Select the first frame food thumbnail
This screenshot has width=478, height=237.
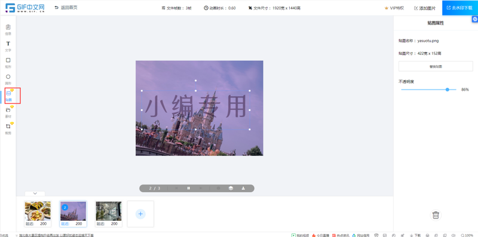pos(38,211)
